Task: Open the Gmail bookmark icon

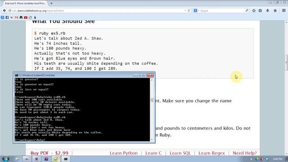Action: coord(16,18)
